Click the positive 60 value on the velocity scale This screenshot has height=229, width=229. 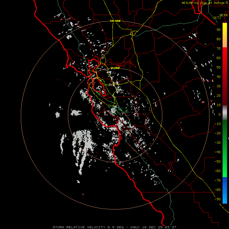[219, 58]
